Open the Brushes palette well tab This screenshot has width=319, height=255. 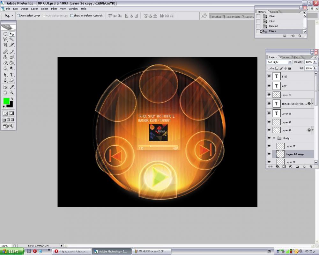(x=216, y=17)
